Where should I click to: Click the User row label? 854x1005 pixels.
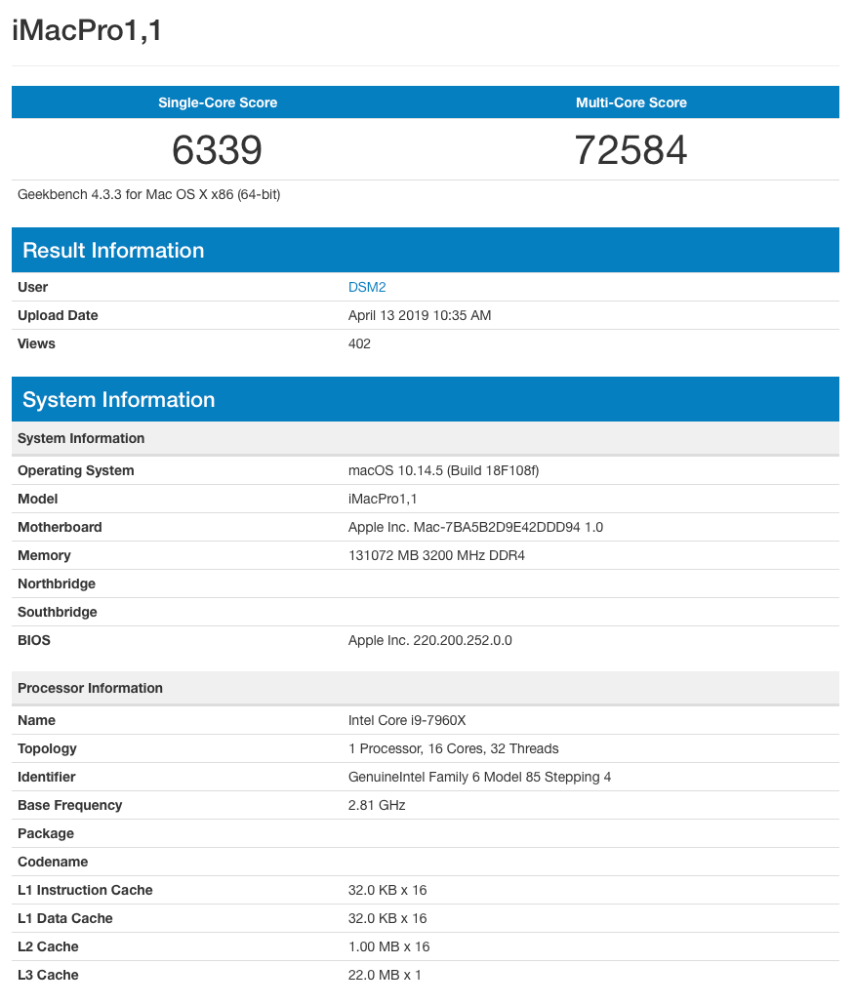pyautogui.click(x=33, y=287)
